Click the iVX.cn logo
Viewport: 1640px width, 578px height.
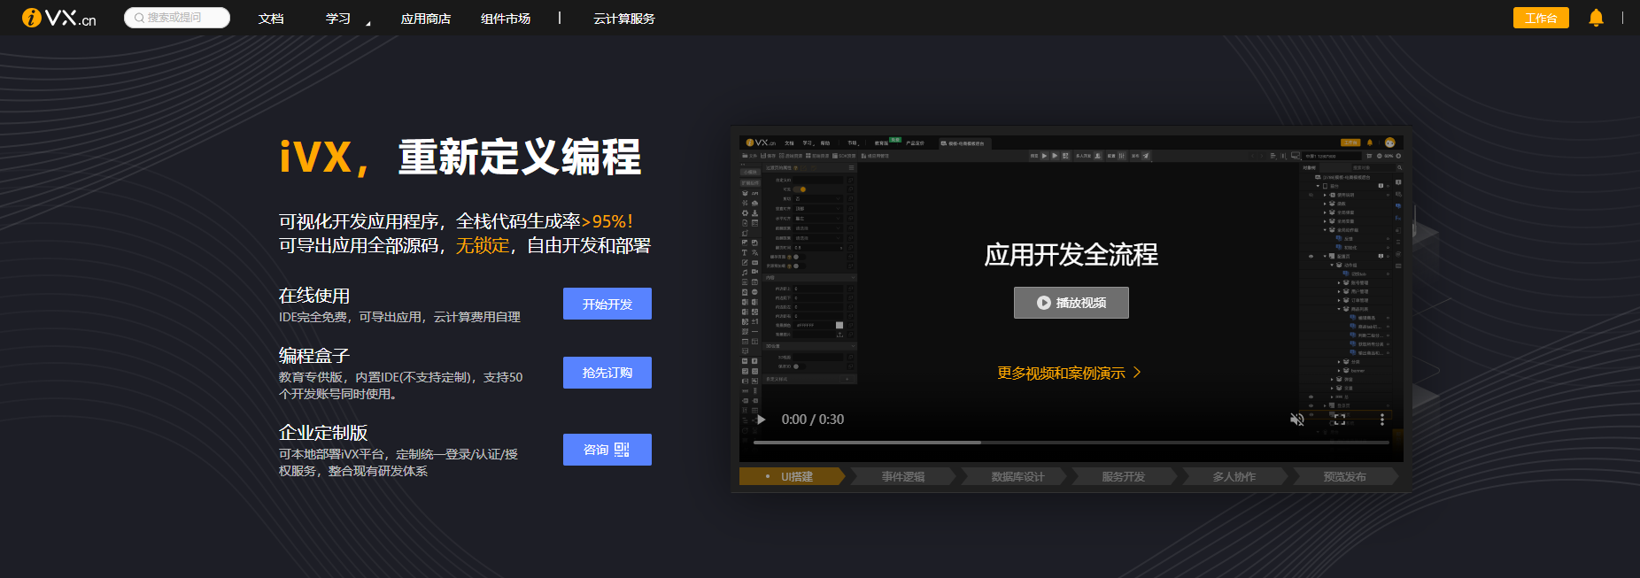58,18
